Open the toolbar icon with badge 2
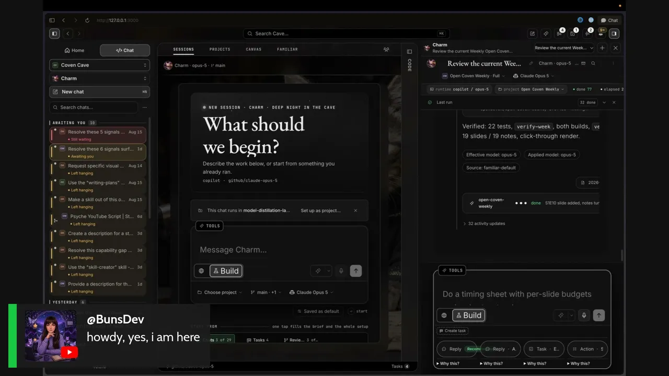This screenshot has height=376, width=669. 587,33
